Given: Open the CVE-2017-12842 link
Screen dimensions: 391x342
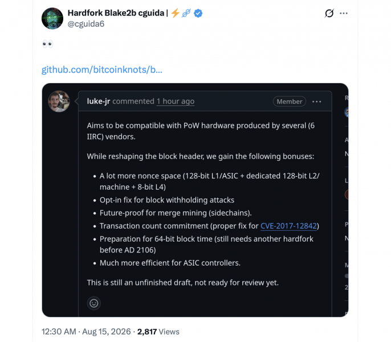Looking at the screenshot, I should (x=288, y=226).
